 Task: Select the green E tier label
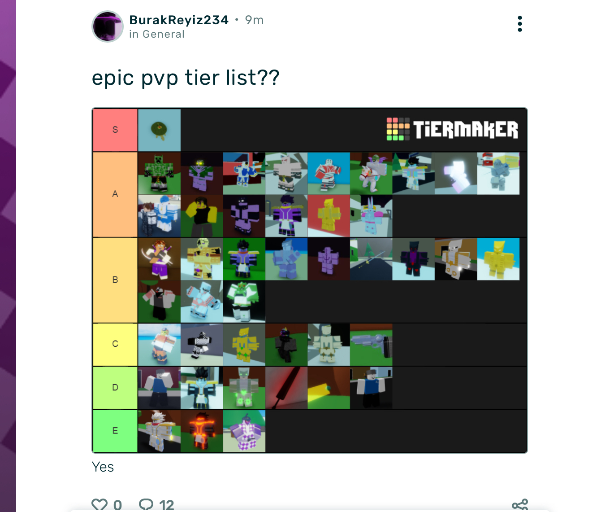pos(115,431)
